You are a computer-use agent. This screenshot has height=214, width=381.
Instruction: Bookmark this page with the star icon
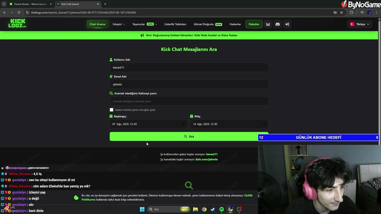click(341, 12)
